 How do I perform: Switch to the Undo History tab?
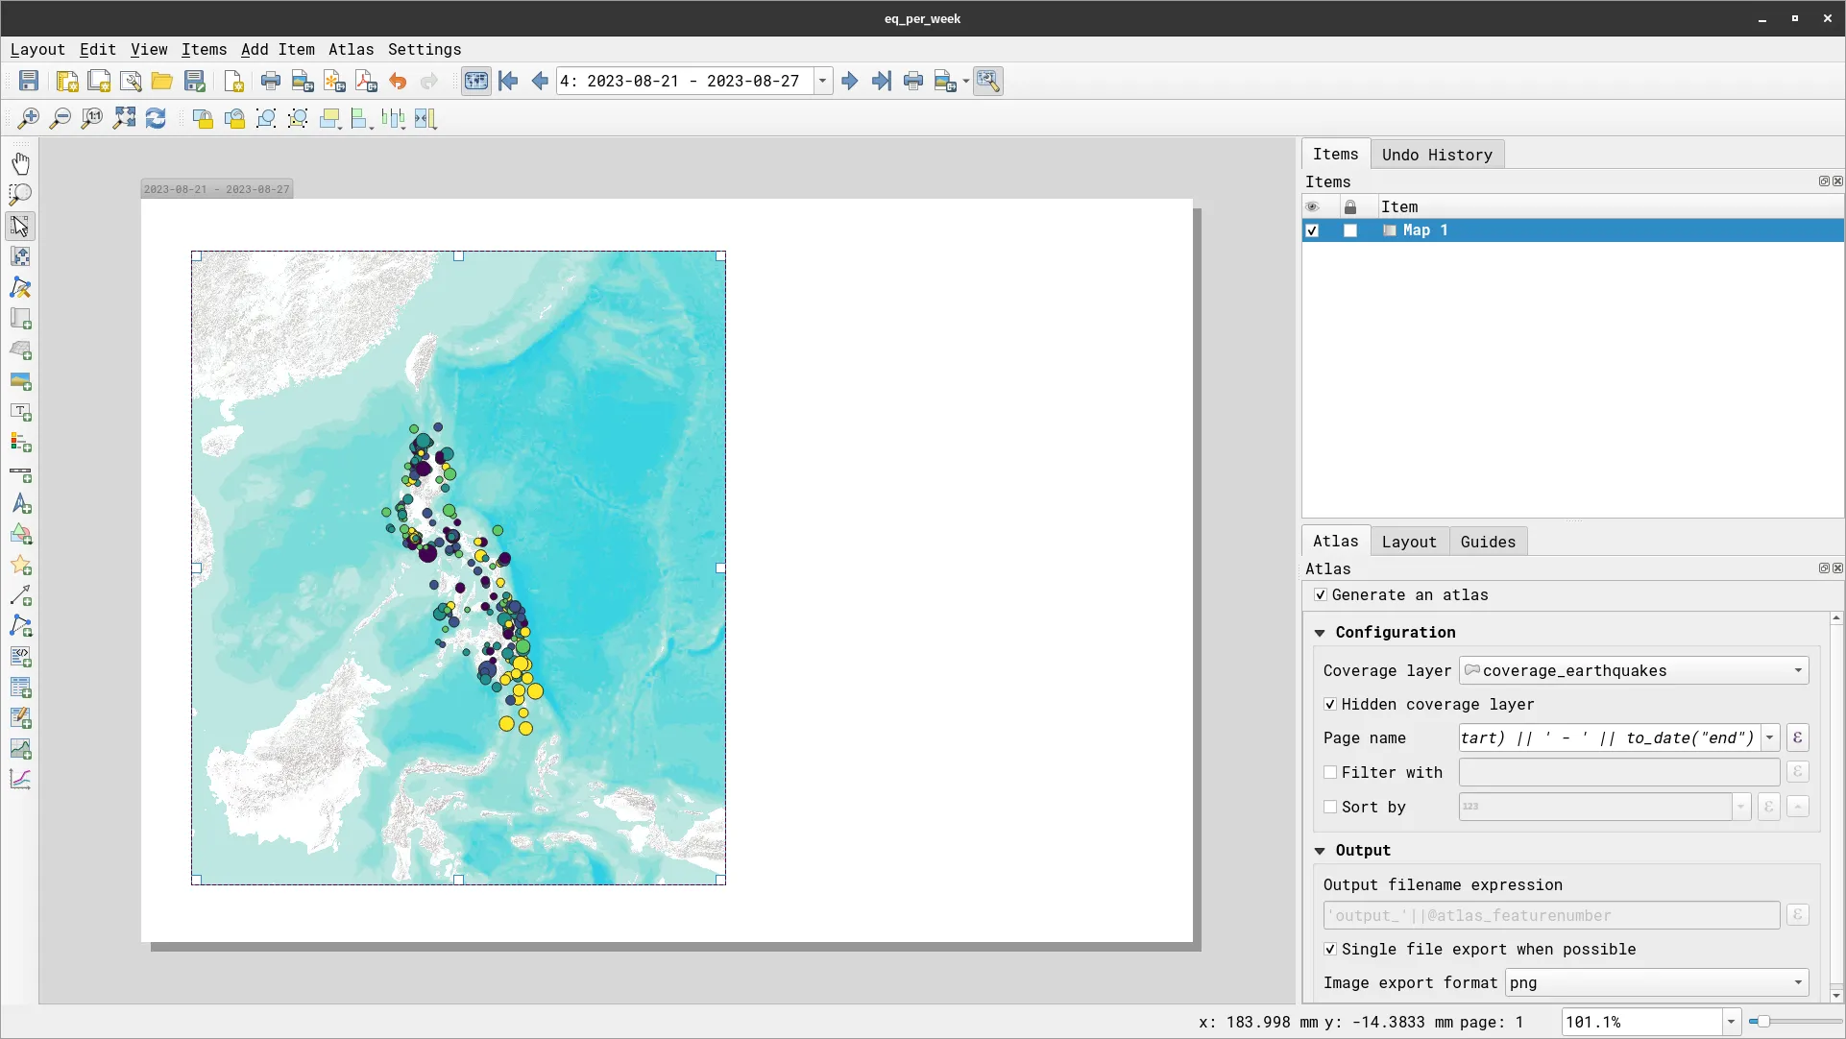point(1437,155)
